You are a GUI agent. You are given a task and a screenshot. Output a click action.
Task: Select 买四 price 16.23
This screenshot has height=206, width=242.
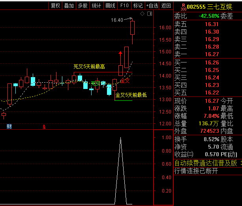click(212, 85)
